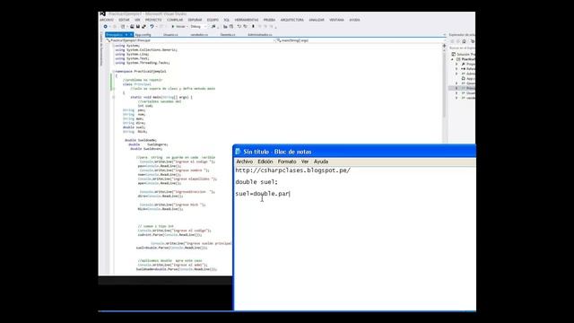The image size is (574, 323).
Task: Click the Find in Files toolbar icon
Action: pos(213,27)
